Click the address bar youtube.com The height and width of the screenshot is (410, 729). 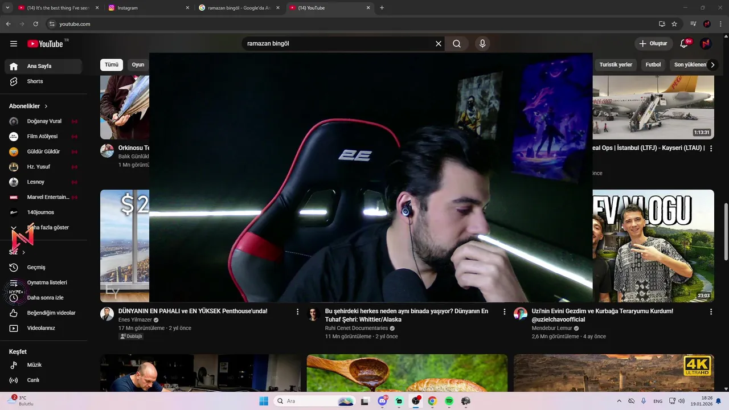coord(75,24)
